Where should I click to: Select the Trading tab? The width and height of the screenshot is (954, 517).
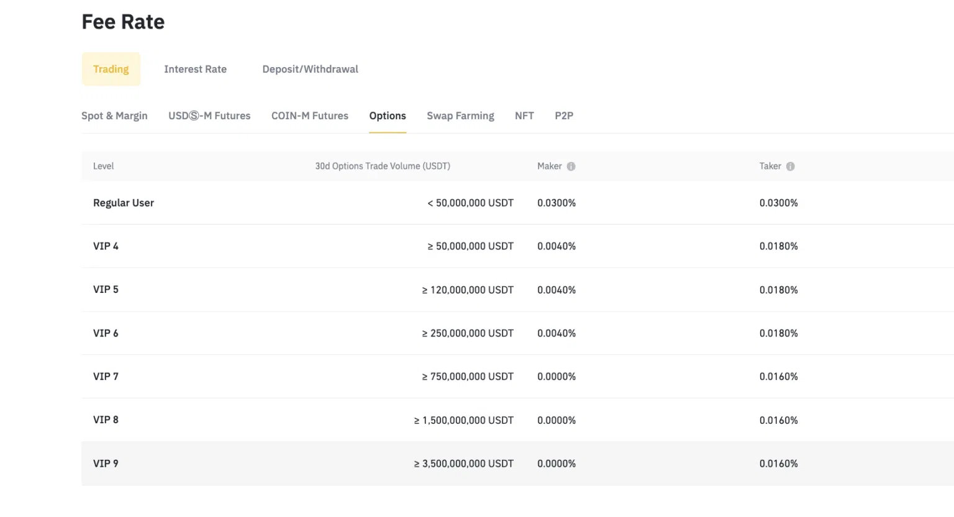(x=111, y=69)
